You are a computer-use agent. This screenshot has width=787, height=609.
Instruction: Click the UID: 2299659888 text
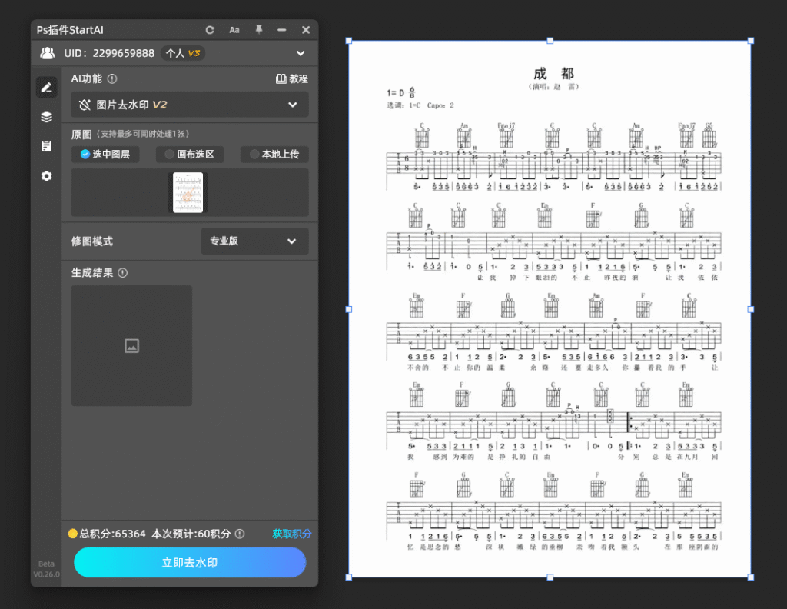[x=109, y=53]
